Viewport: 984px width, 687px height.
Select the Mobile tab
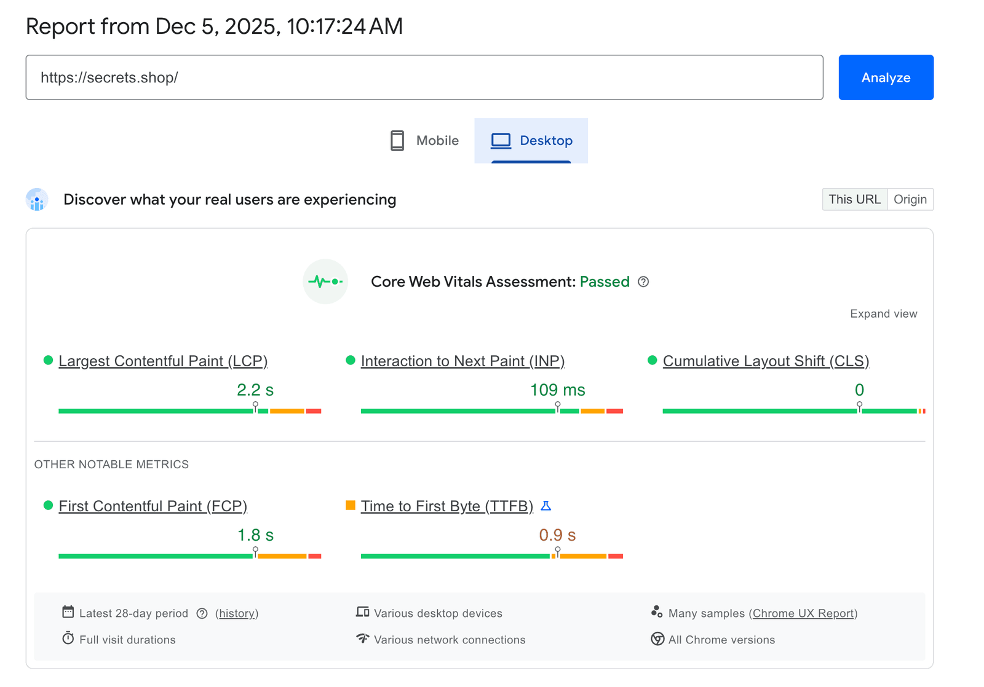[424, 141]
